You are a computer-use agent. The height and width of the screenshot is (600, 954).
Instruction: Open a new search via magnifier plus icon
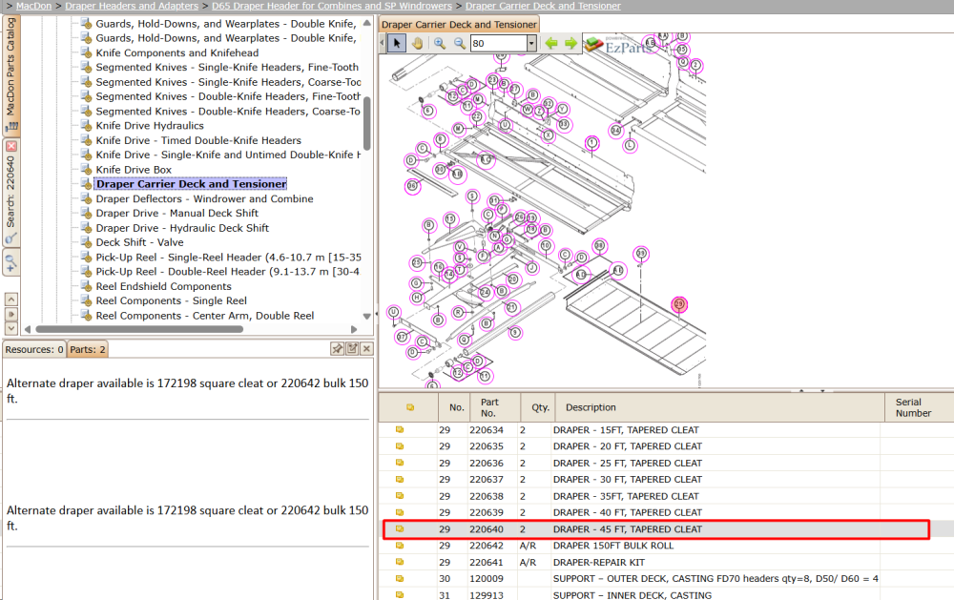pos(10,263)
